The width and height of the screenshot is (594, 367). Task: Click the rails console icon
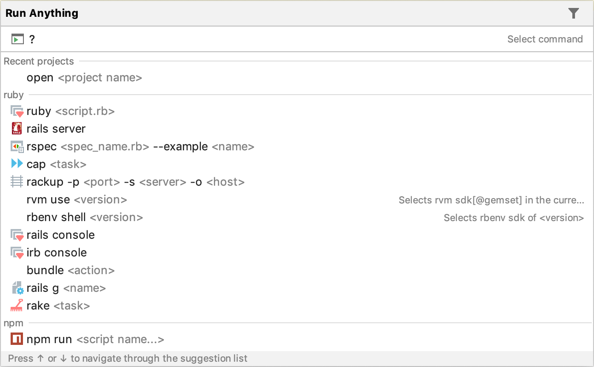tap(17, 235)
